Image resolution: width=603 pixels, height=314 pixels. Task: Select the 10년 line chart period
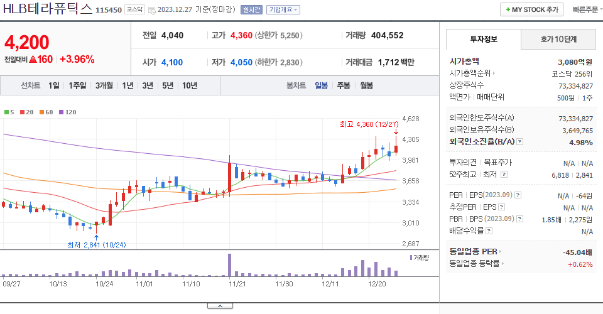pos(190,85)
